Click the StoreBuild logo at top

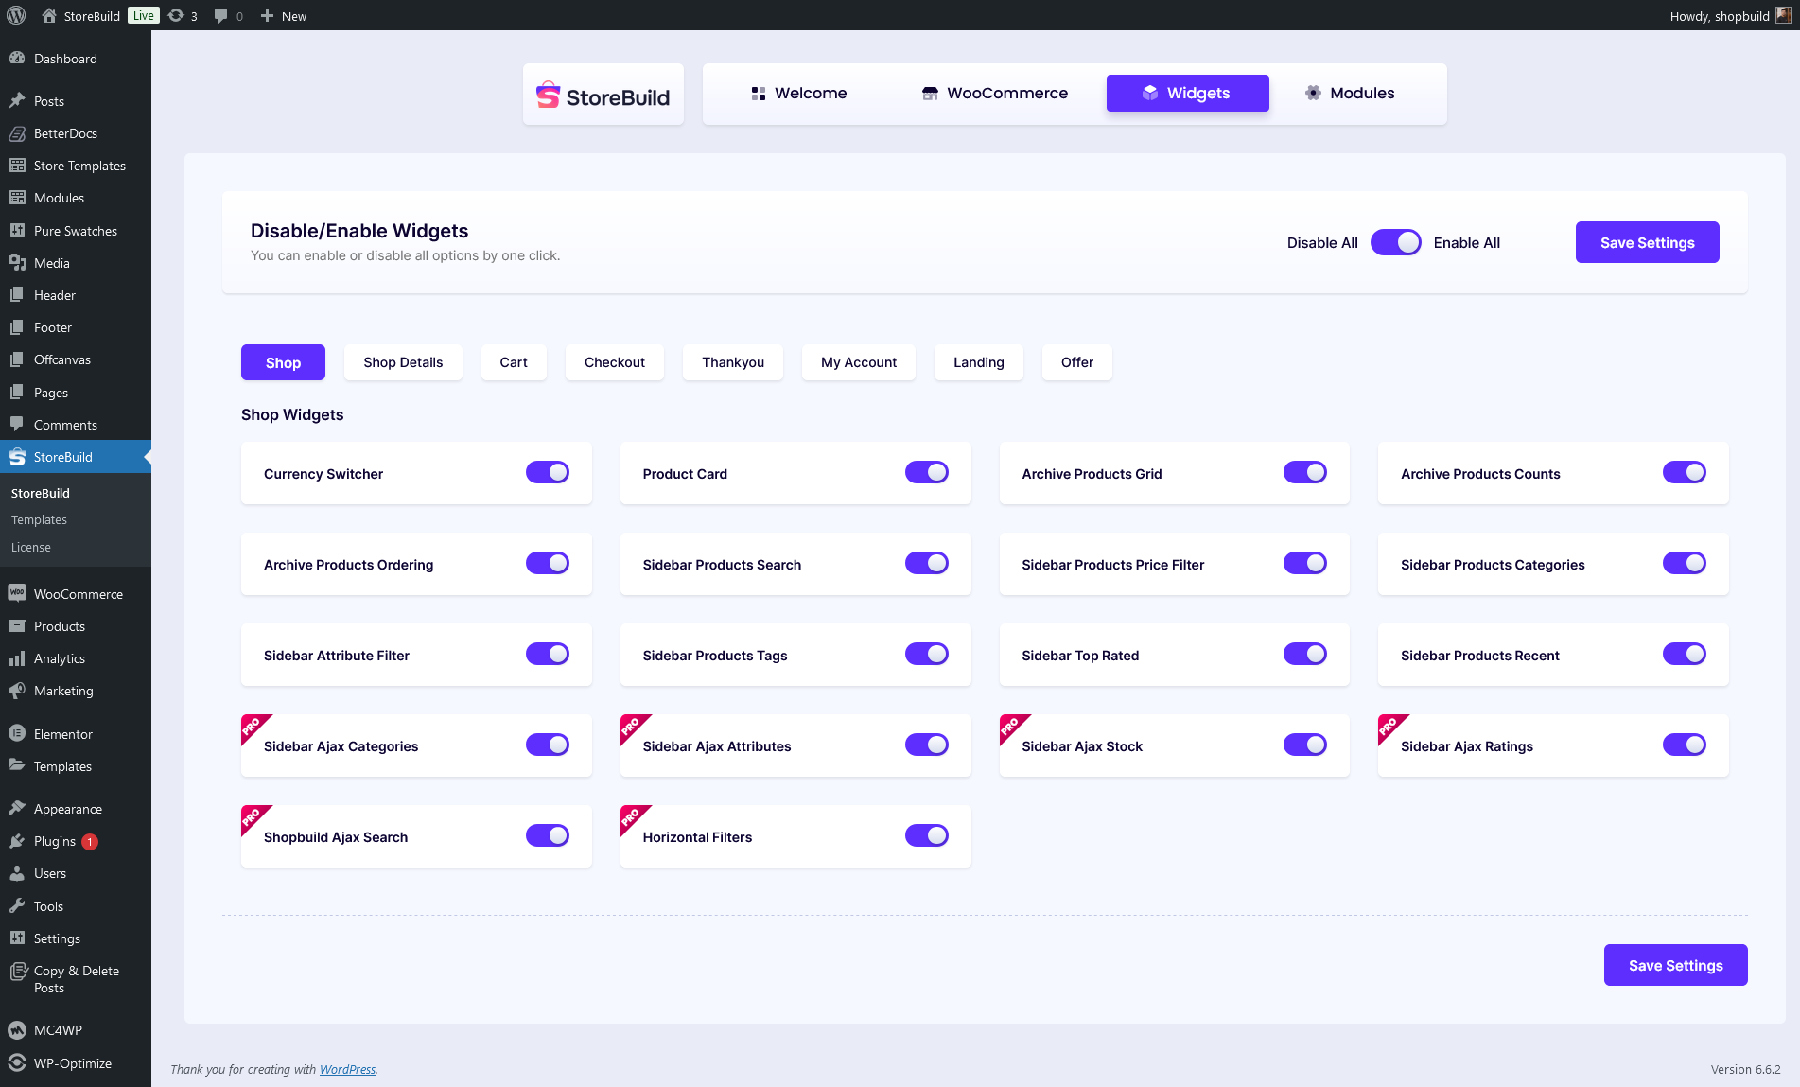[603, 95]
